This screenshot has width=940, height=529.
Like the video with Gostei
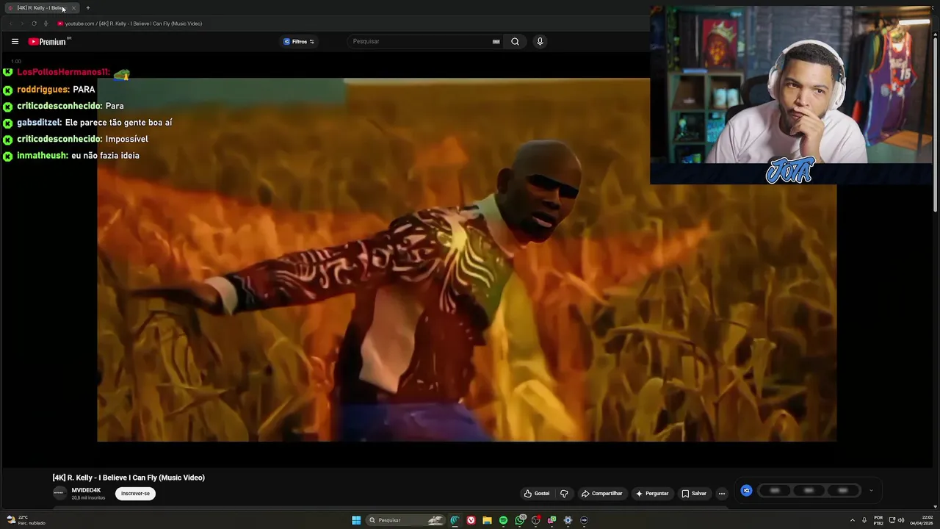pos(537,494)
